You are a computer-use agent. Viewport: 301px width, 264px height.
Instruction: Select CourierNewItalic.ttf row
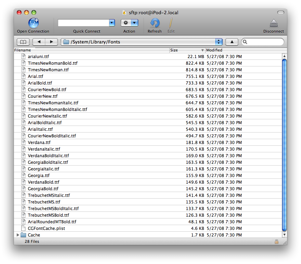pos(148,116)
